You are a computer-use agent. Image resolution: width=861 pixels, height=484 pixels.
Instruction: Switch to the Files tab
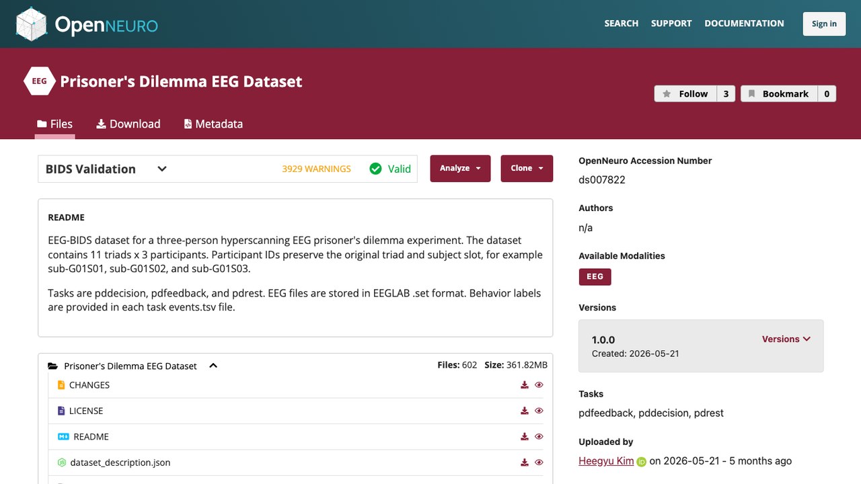click(54, 124)
